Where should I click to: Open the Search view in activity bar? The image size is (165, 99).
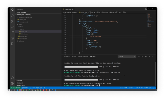pyautogui.click(x=12, y=16)
